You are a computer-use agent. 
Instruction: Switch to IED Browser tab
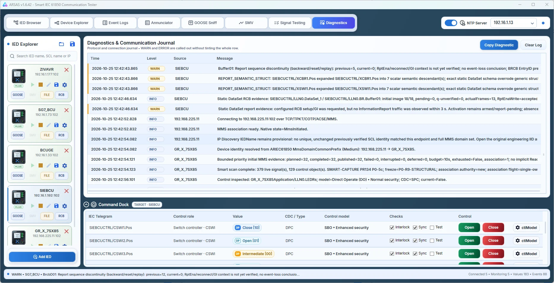click(28, 23)
